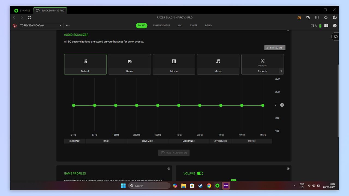349x196 pixels.
Task: Select the Game EQ preset
Action: 130,64
